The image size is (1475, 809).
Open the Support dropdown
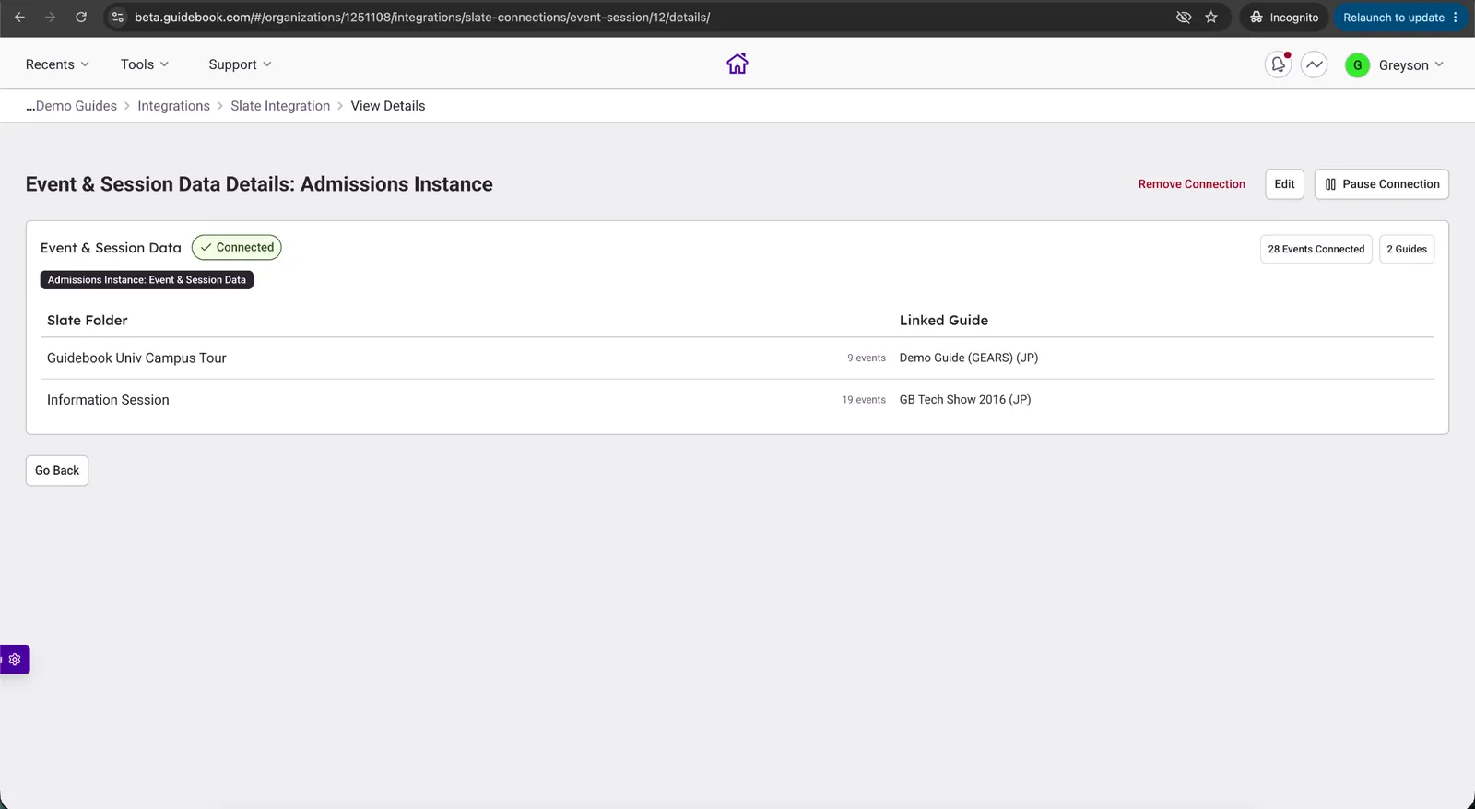click(240, 64)
